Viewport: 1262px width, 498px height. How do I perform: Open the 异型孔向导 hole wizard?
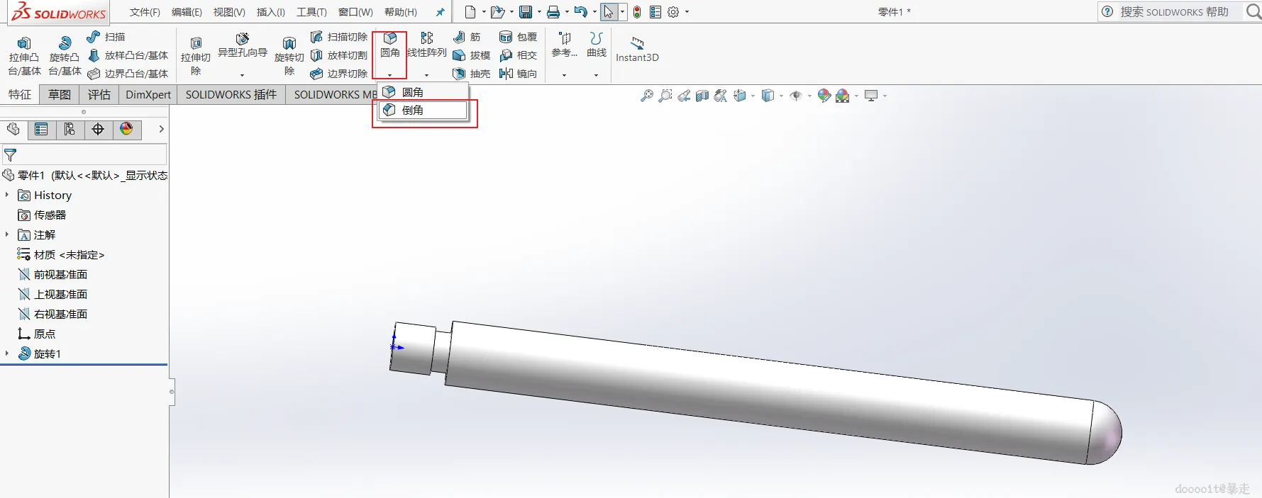click(243, 45)
